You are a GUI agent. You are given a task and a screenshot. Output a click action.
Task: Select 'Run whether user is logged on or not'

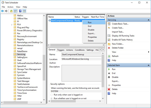(52, 98)
